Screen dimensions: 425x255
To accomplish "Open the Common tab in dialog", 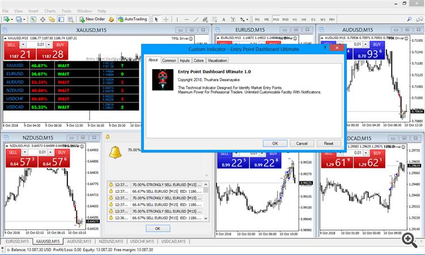I will tap(169, 61).
